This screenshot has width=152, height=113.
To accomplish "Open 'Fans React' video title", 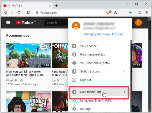I will point(60,73).
